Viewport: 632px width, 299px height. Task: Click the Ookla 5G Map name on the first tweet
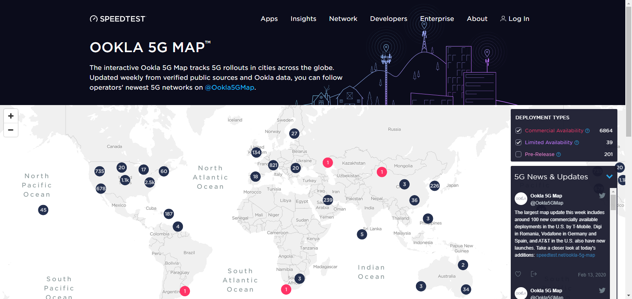click(546, 196)
